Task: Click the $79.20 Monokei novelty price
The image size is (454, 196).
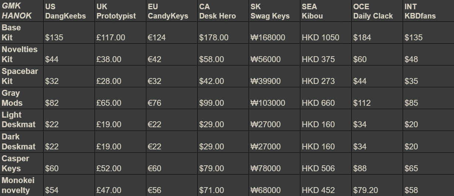Action: (x=365, y=190)
